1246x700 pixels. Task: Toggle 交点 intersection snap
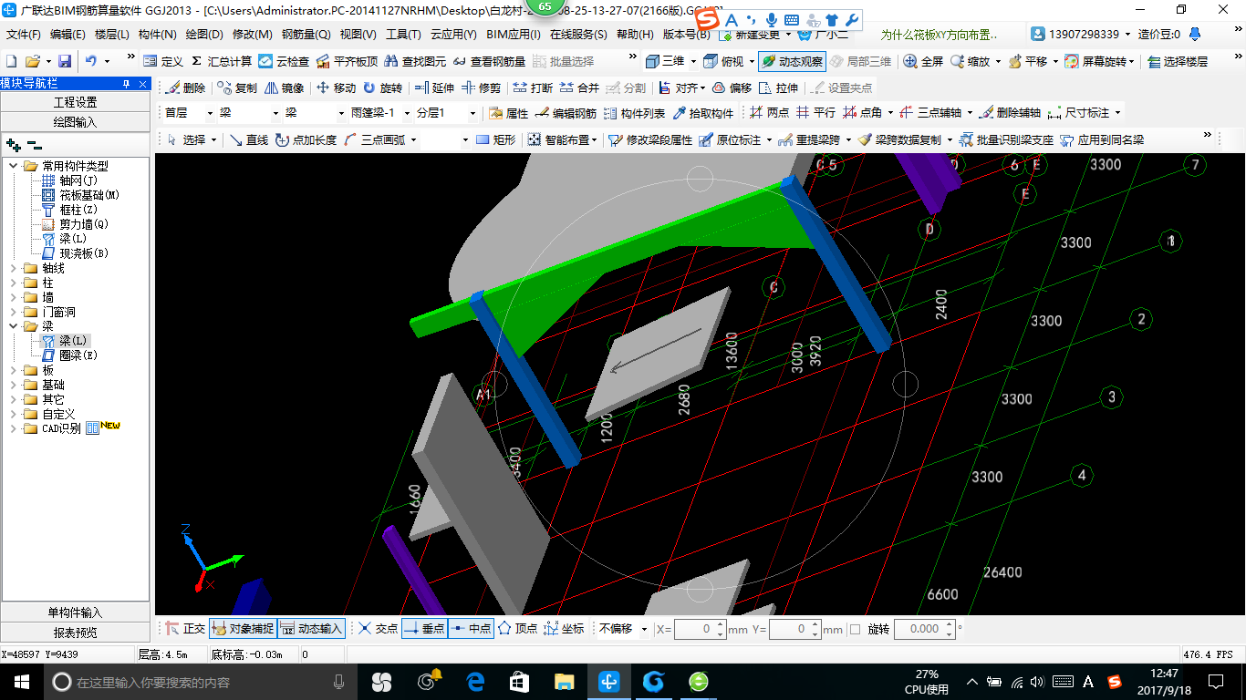(x=378, y=628)
